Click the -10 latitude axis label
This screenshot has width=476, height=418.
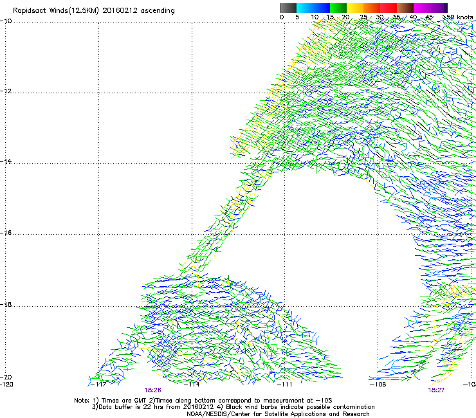coord(6,21)
